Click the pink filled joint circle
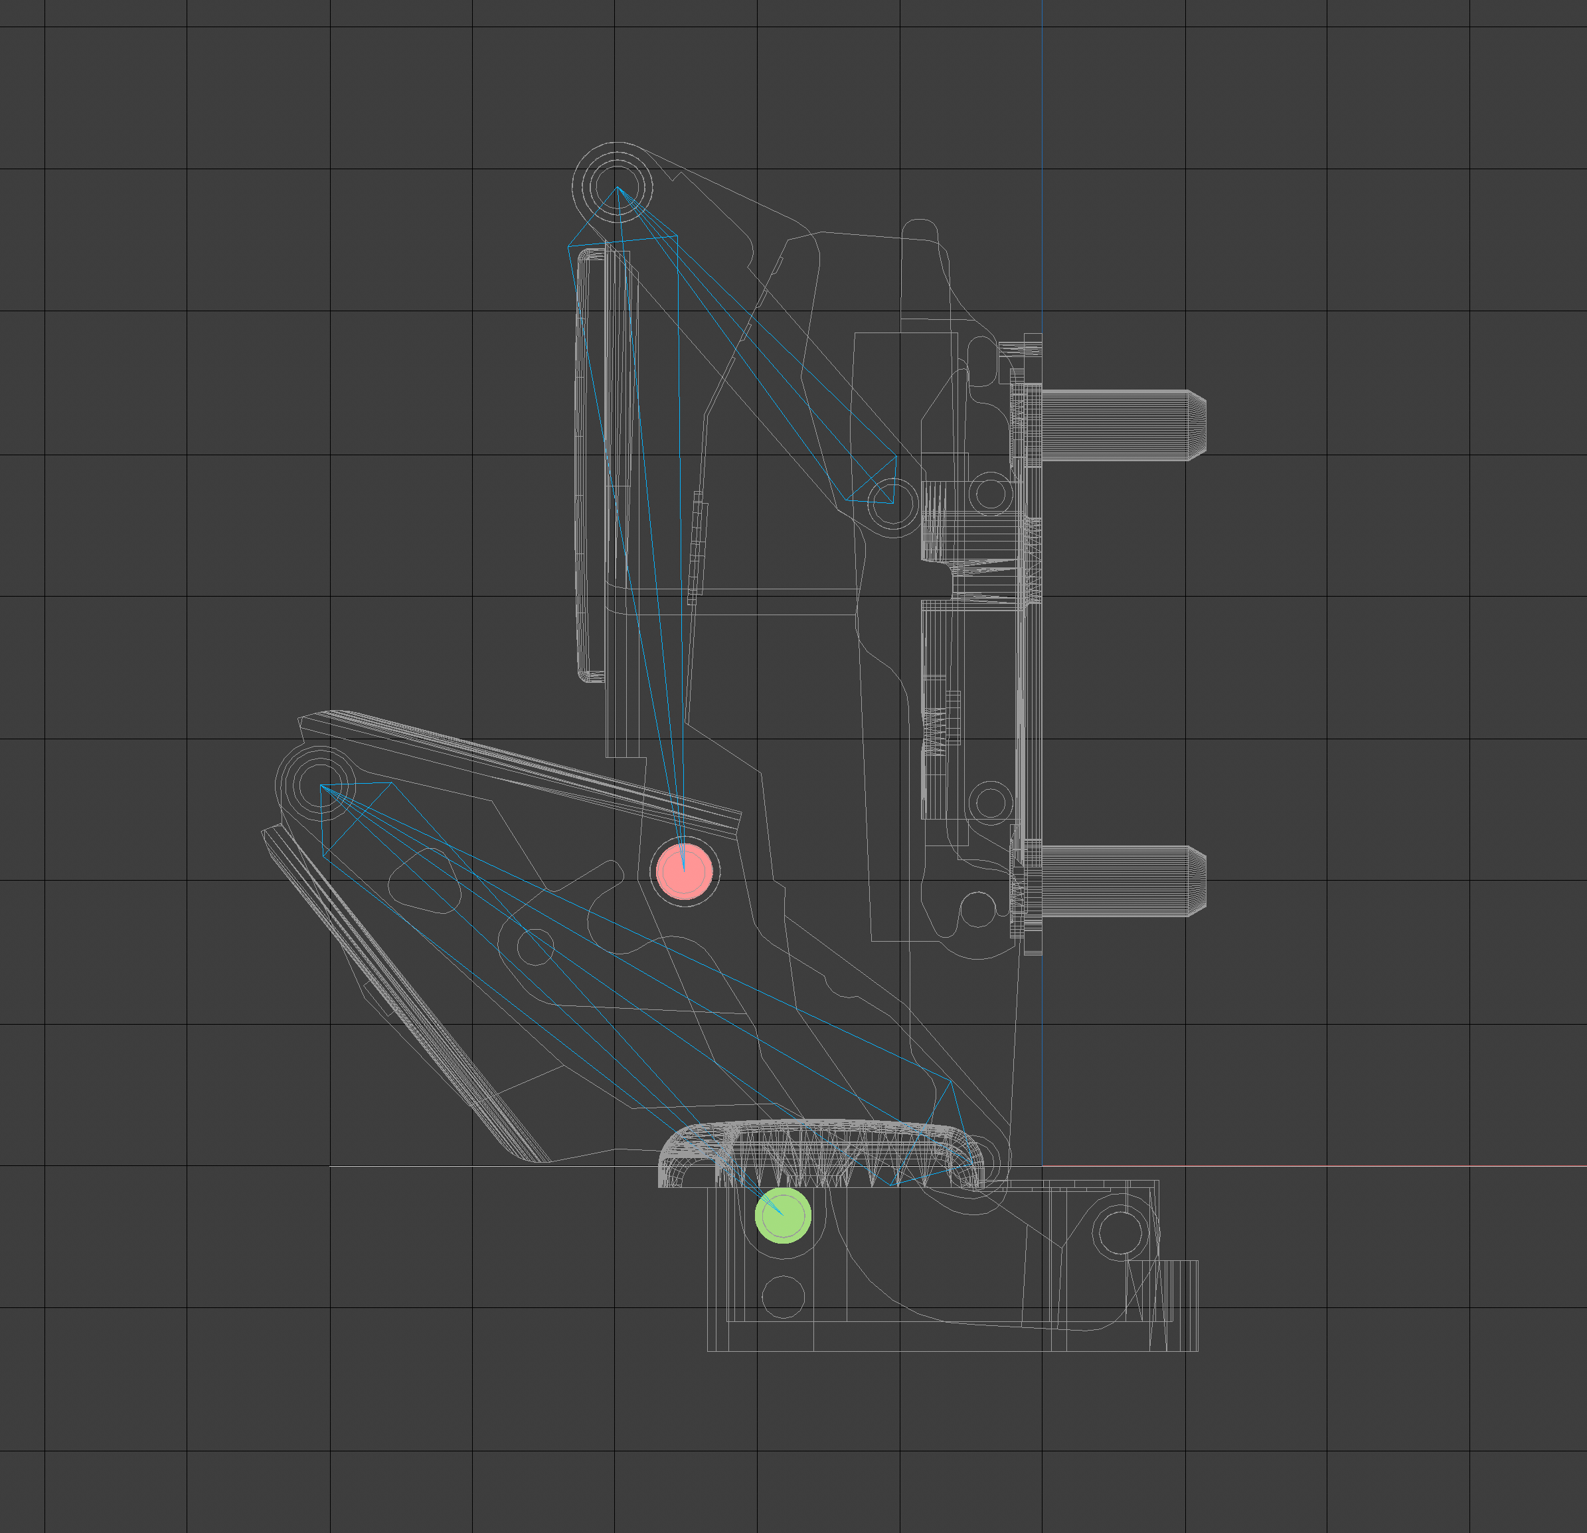The height and width of the screenshot is (1533, 1587). pos(684,872)
